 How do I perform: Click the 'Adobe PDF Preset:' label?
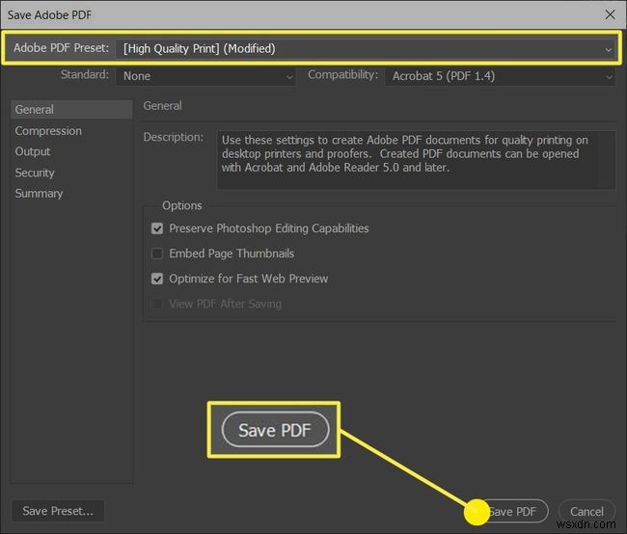click(61, 48)
